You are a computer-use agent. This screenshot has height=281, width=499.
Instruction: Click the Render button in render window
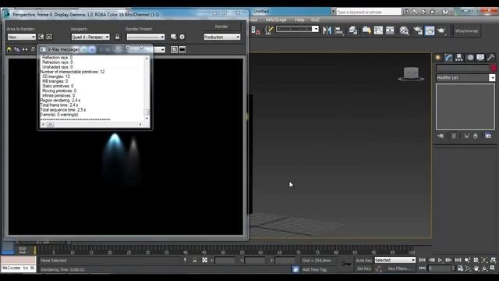click(221, 27)
